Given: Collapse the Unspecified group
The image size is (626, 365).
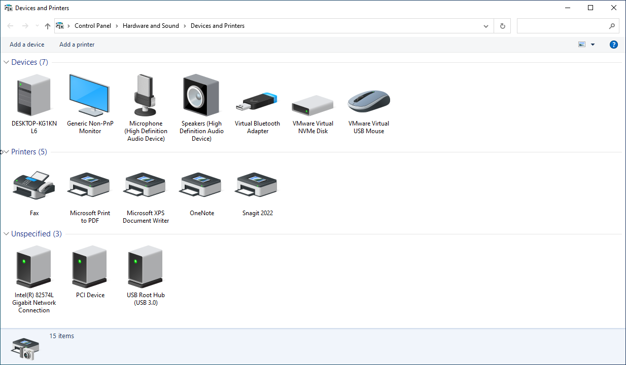Looking at the screenshot, I should coord(7,234).
